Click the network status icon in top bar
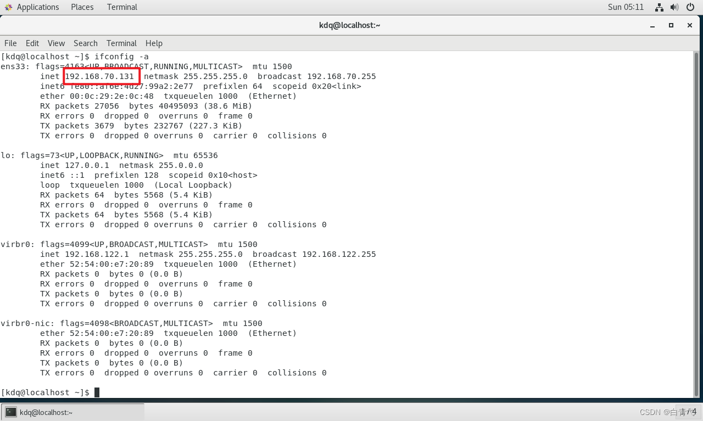Viewport: 703px width, 421px height. pyautogui.click(x=658, y=7)
